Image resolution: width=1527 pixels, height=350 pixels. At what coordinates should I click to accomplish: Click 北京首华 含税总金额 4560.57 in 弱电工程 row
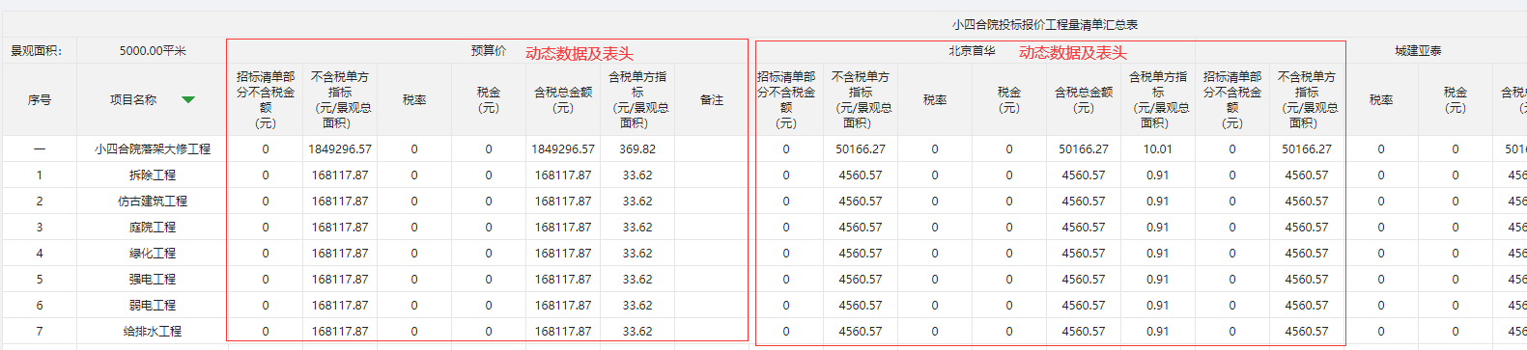coord(1084,306)
